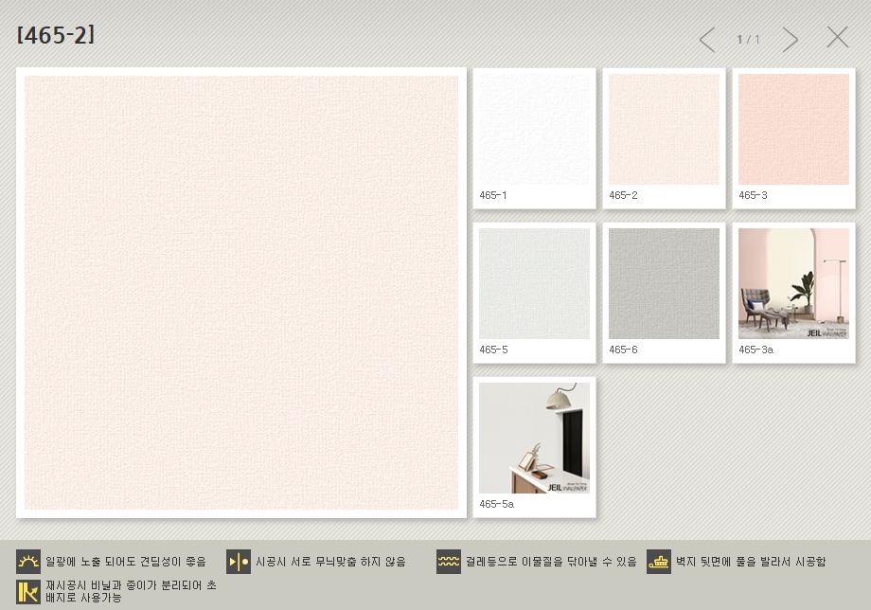Click the peelable vinyl layer icon
Screen dimensions: 871x610
pos(28,591)
